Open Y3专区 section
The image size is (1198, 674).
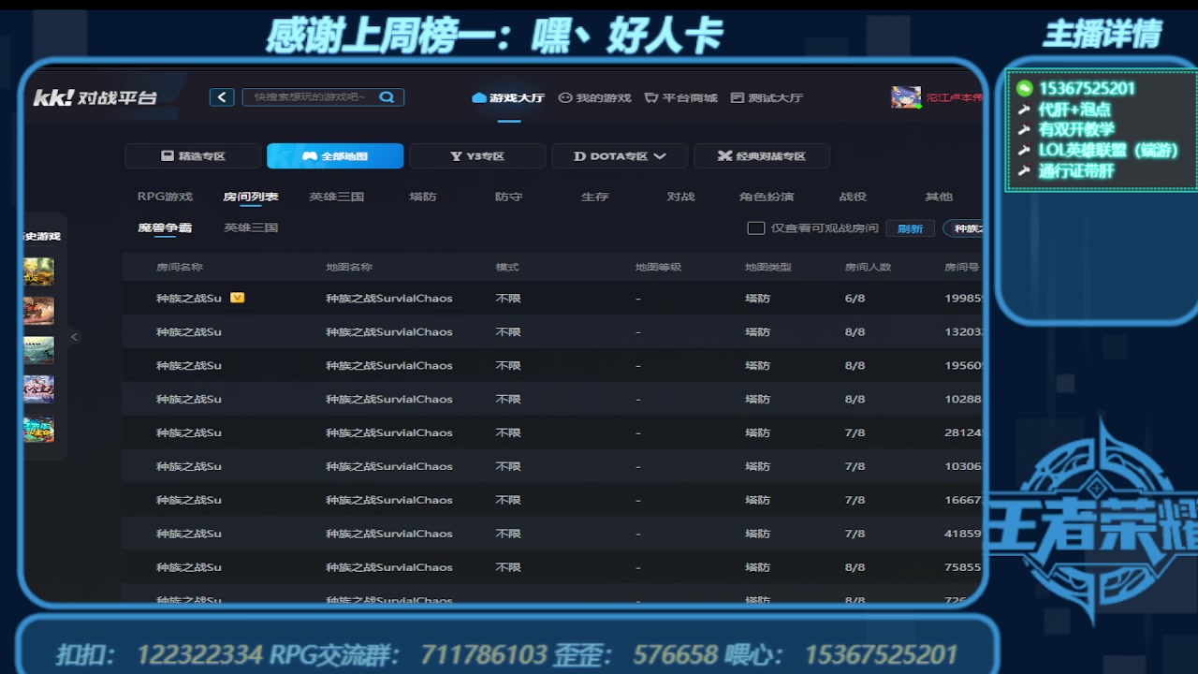point(476,155)
